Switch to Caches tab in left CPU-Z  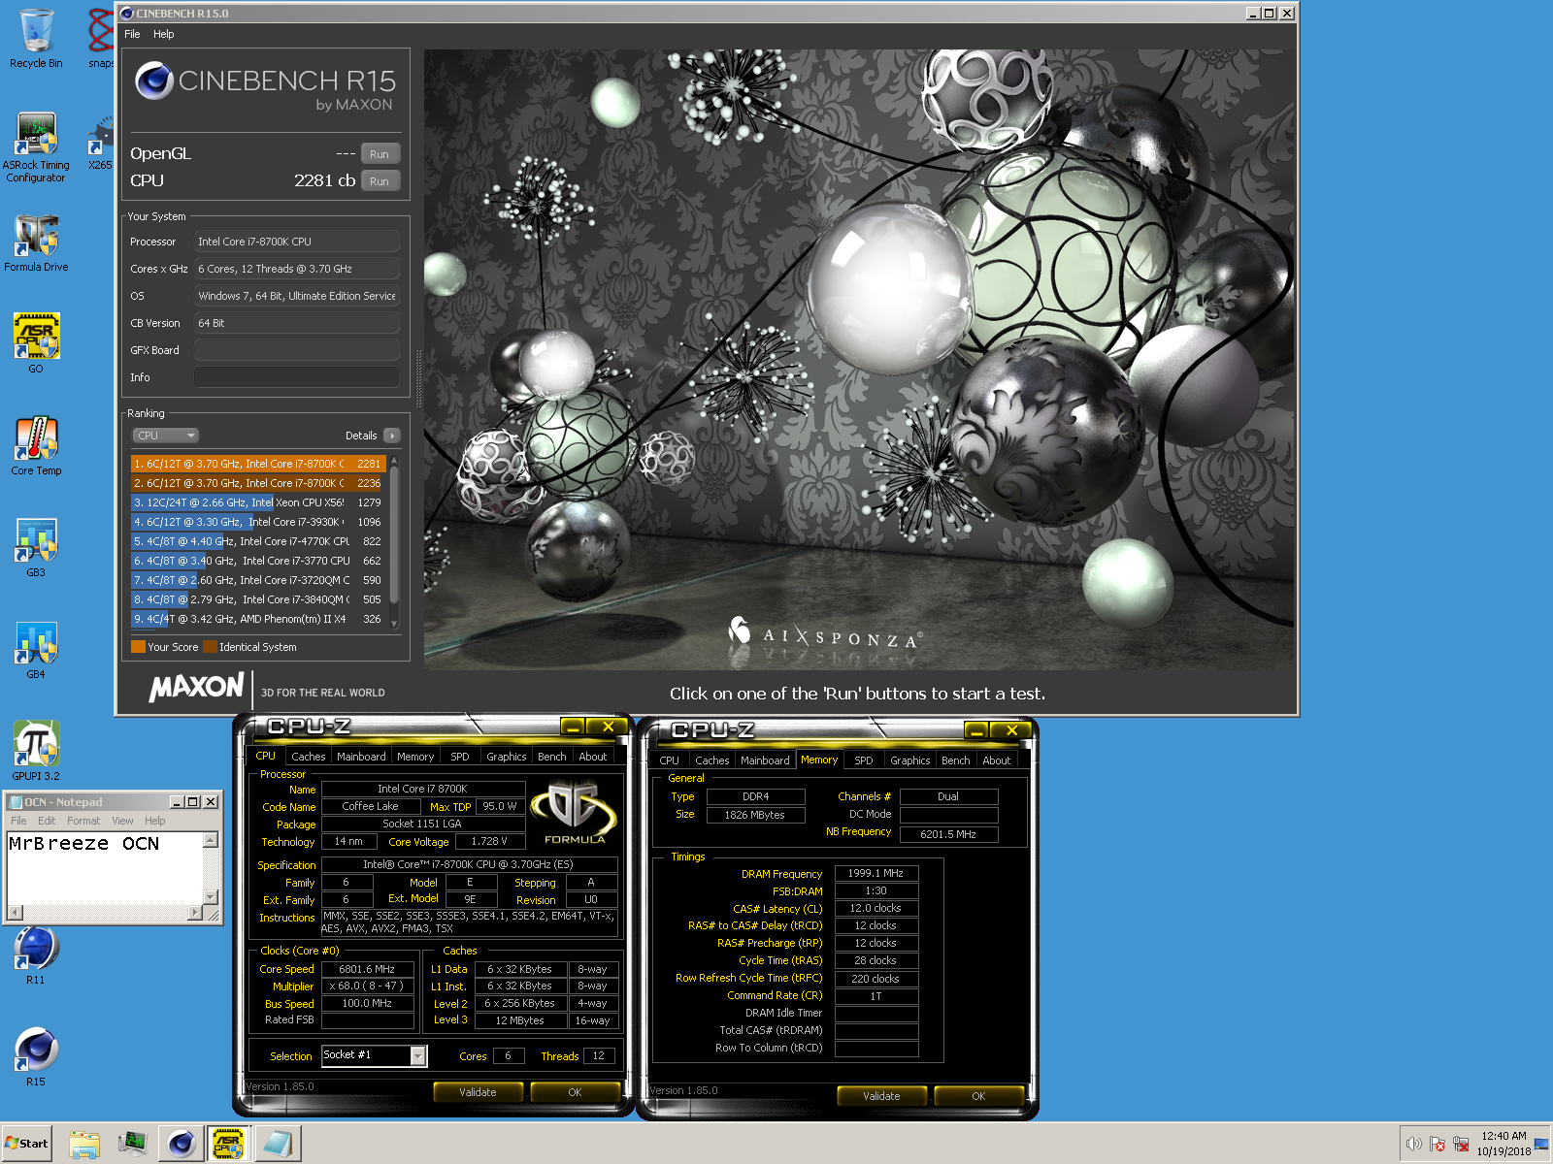(308, 757)
